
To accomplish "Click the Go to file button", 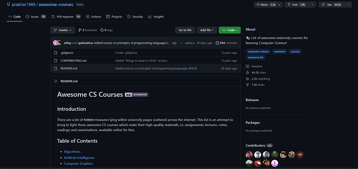I will pos(185,30).
